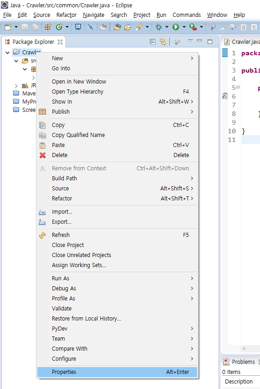Open the Search menu
This screenshot has width=260, height=389.
tap(119, 15)
